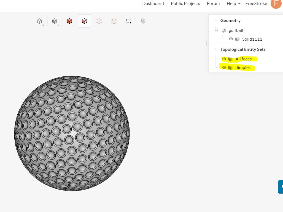Click the orange user avatar

(276, 3)
